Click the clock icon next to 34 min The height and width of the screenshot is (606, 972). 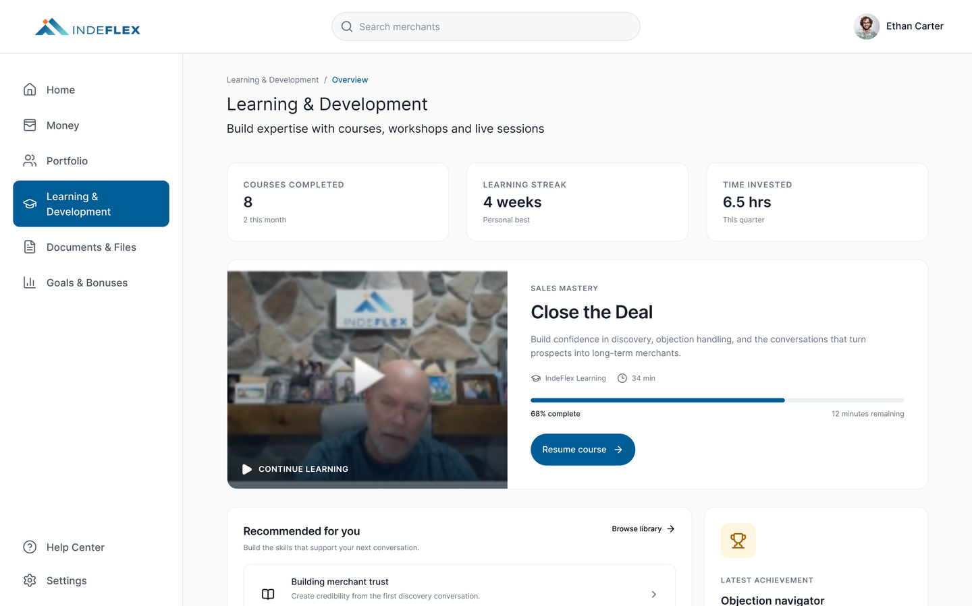[622, 378]
